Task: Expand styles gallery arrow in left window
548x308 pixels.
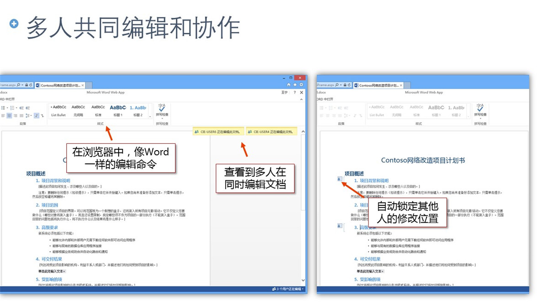Action: point(150,117)
